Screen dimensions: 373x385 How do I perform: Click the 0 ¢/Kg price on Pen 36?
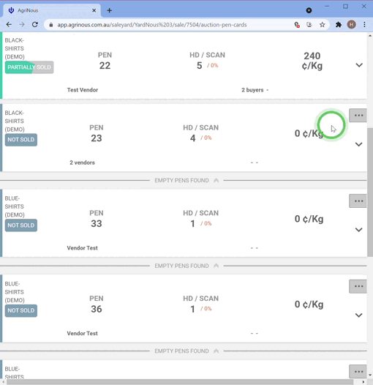coord(309,304)
